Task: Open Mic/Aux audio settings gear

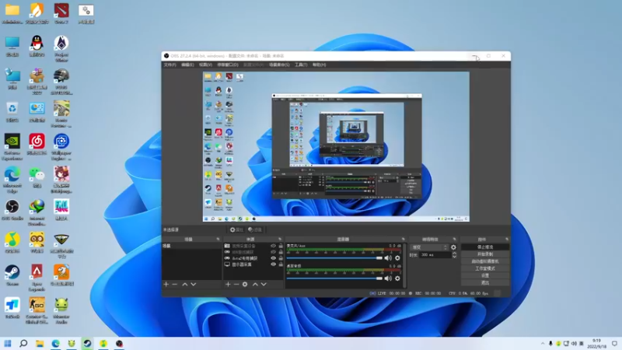Action: pyautogui.click(x=397, y=258)
